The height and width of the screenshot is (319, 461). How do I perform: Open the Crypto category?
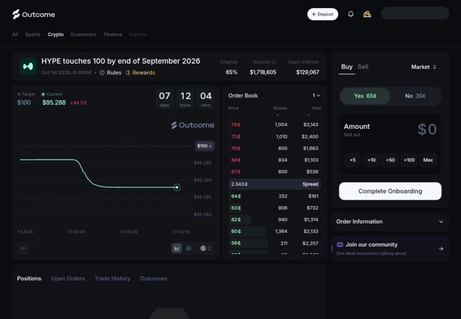point(56,35)
